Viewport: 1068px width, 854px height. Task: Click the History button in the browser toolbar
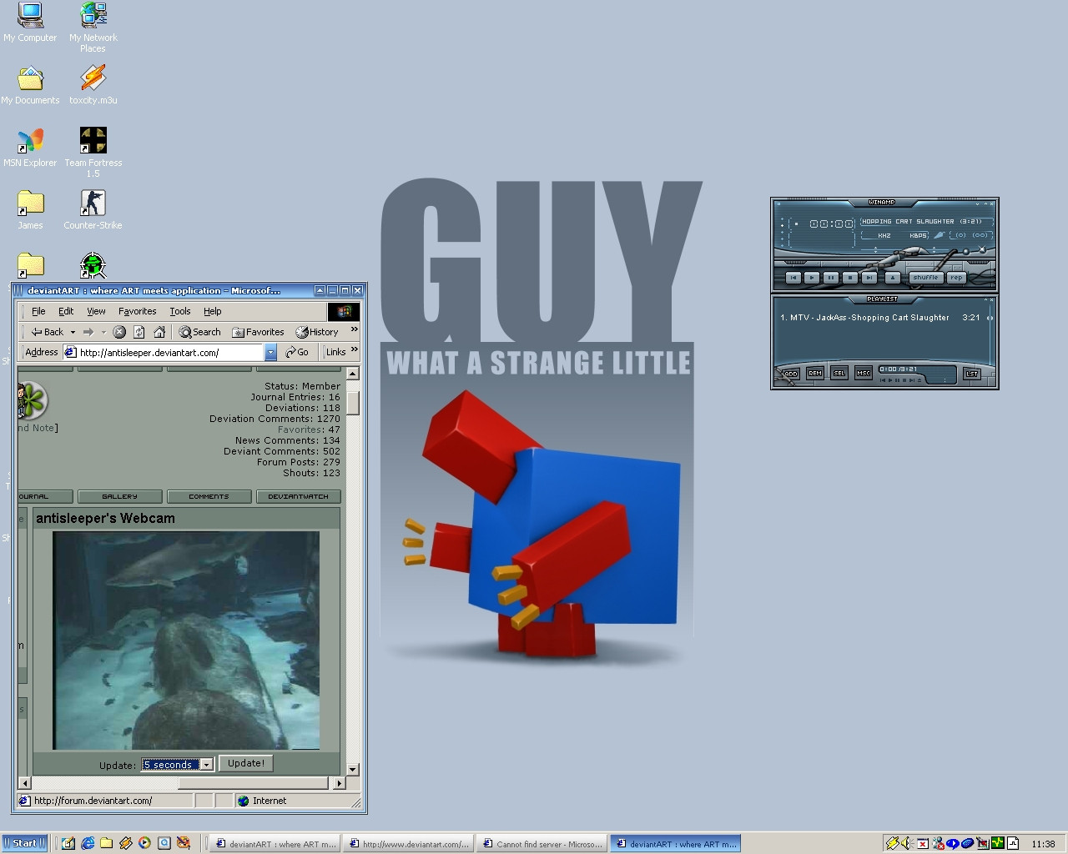[x=317, y=332]
